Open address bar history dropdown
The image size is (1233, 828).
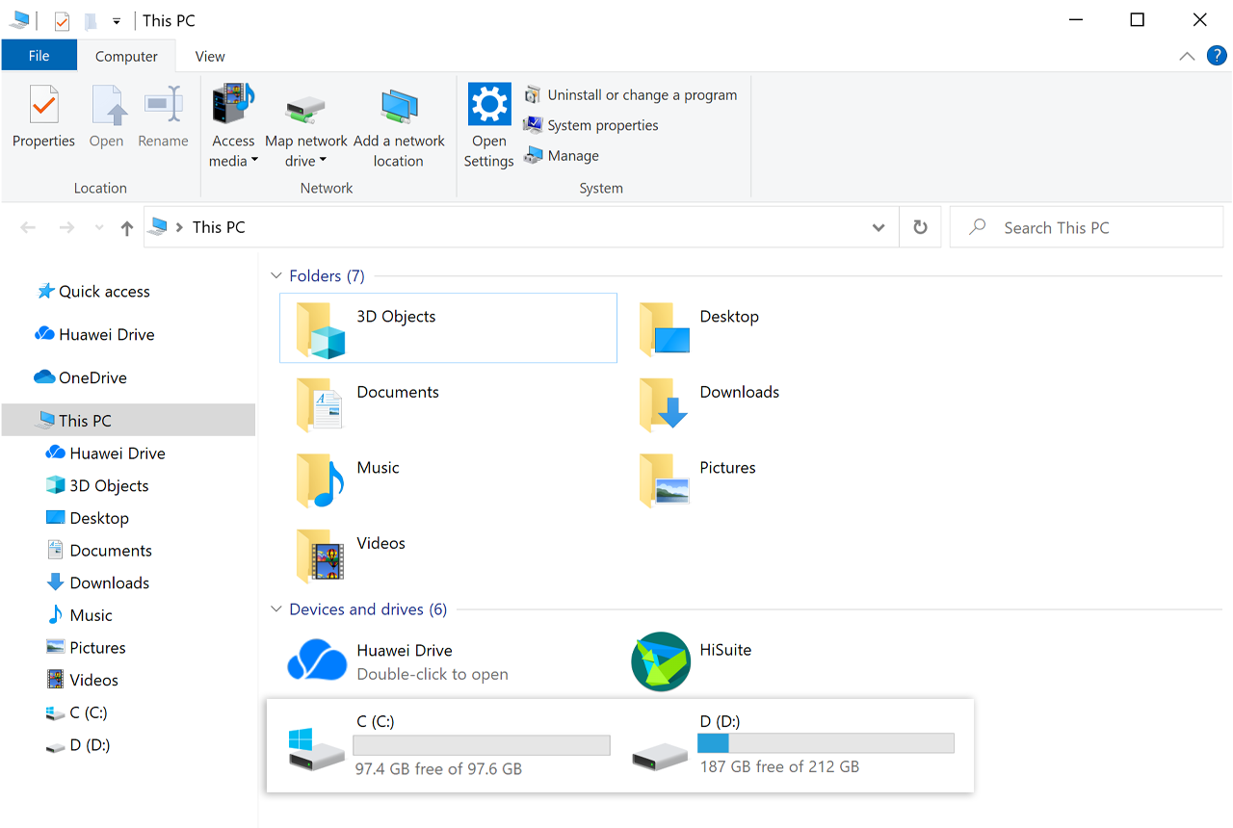point(878,228)
